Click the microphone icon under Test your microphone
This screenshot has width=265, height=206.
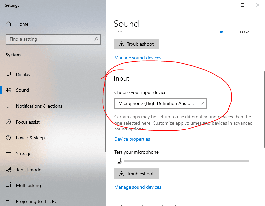(119, 161)
